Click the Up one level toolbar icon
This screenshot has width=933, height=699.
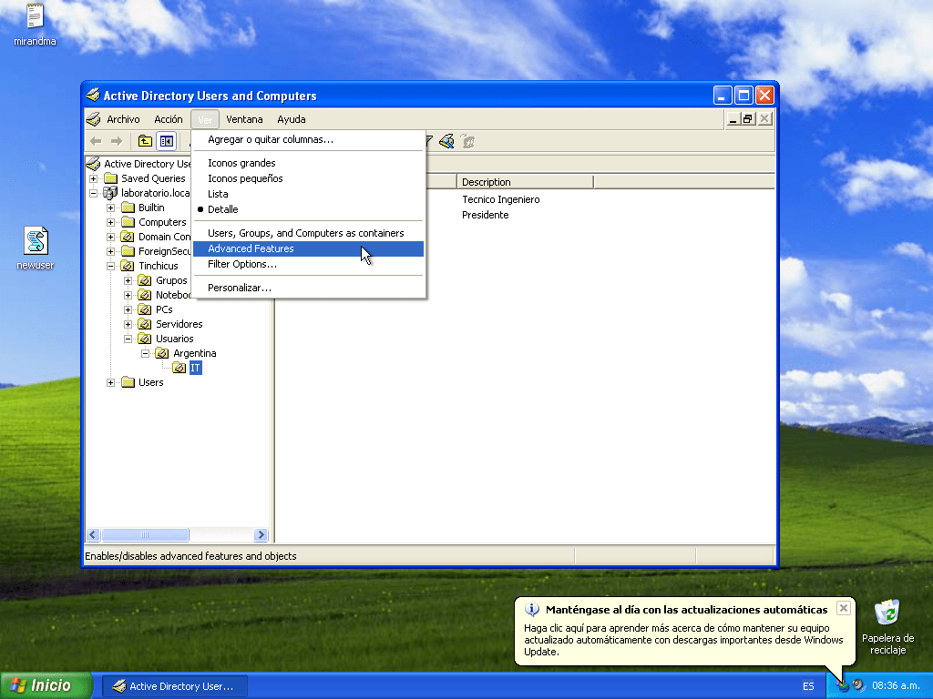[x=145, y=141]
